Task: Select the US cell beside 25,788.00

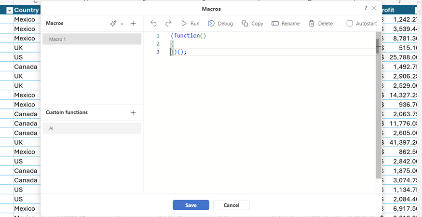Action: (27, 57)
